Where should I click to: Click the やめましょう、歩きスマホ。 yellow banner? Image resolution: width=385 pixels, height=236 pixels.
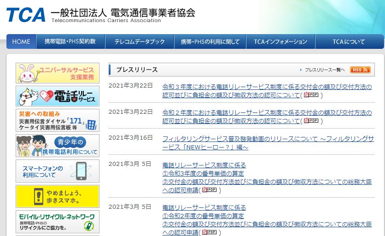(x=58, y=196)
